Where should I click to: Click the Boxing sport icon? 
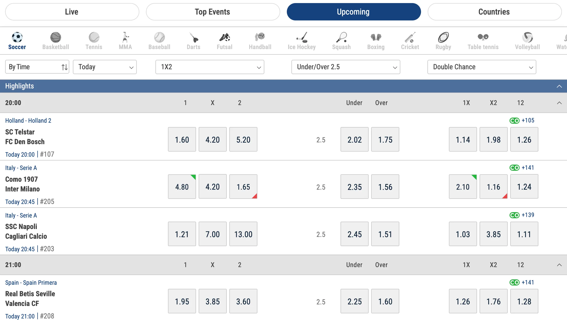pyautogui.click(x=376, y=40)
